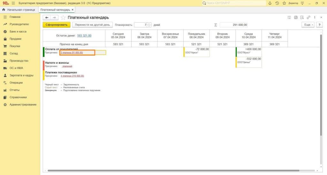Open the 593 321,00 balance link
The height and width of the screenshot is (175, 327).
84,36
